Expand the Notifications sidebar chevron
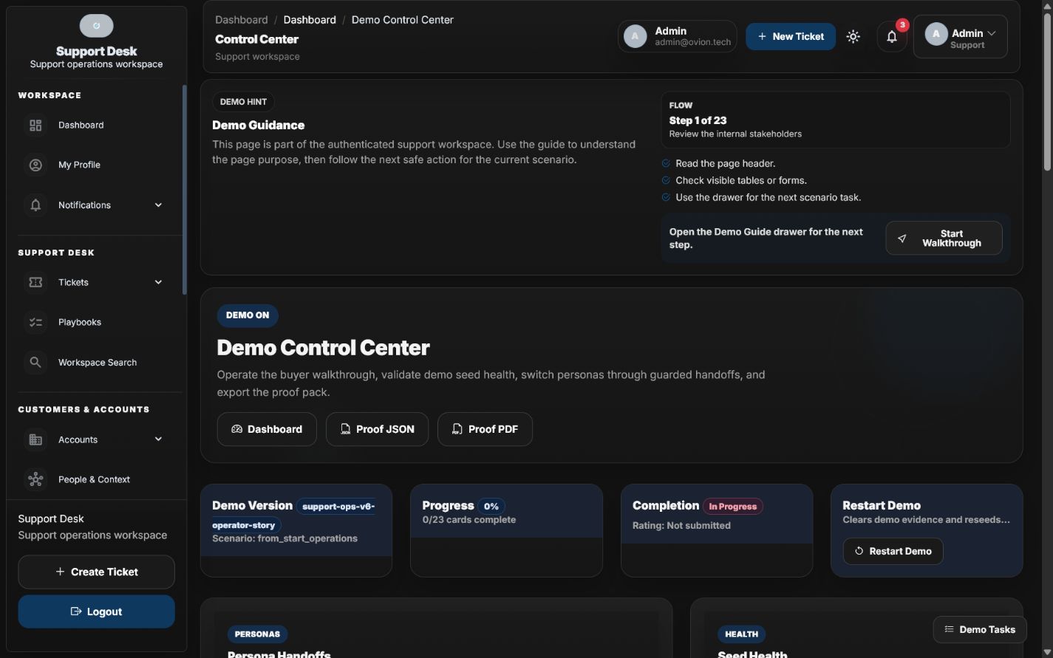Image resolution: width=1053 pixels, height=658 pixels. pyautogui.click(x=158, y=205)
